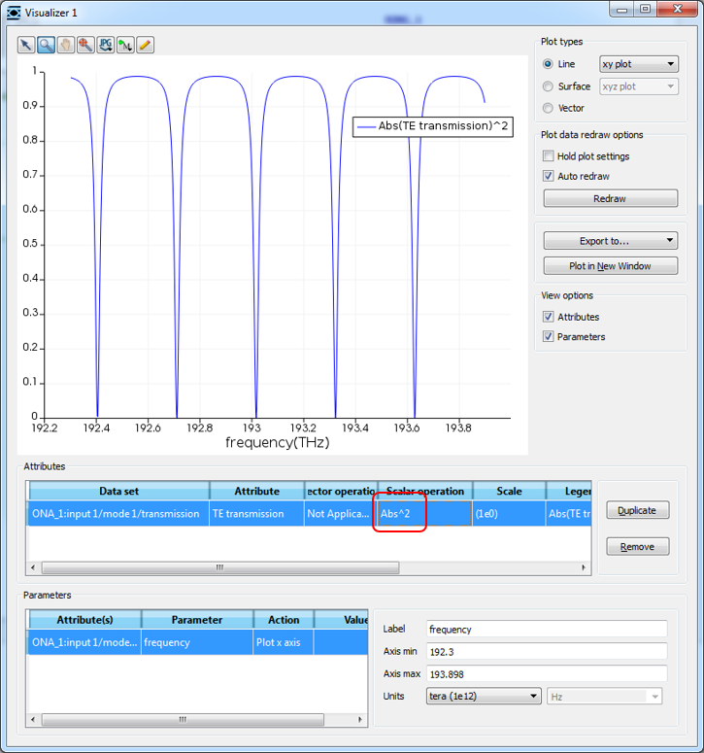
Task: Open the Hz units dropdown
Action: [x=605, y=697]
